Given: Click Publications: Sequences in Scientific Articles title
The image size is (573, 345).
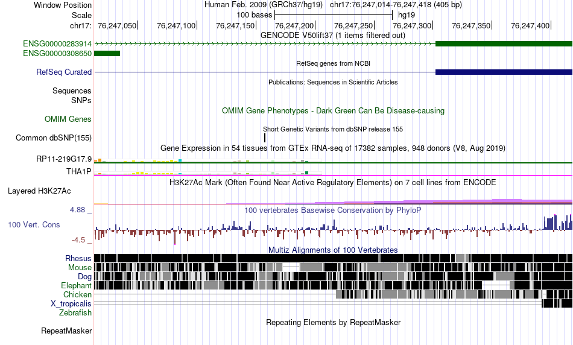Looking at the screenshot, I should tap(333, 82).
